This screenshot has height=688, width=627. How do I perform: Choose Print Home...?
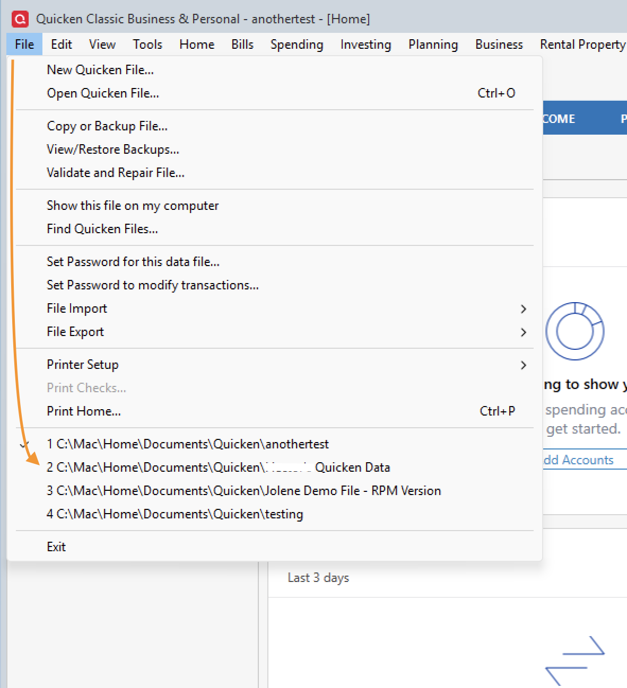point(275,411)
